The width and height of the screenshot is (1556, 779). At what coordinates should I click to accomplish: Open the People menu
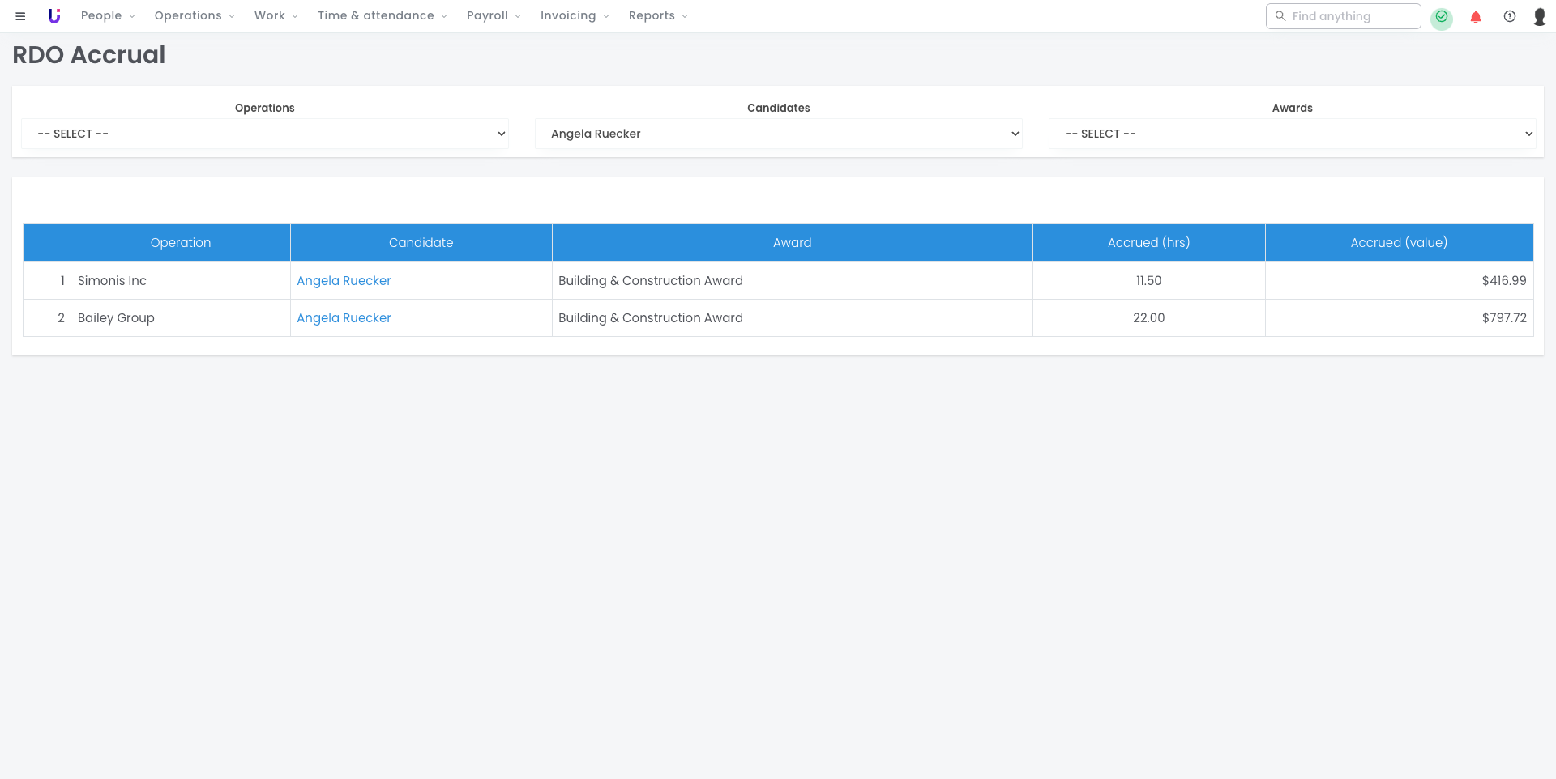tap(108, 16)
